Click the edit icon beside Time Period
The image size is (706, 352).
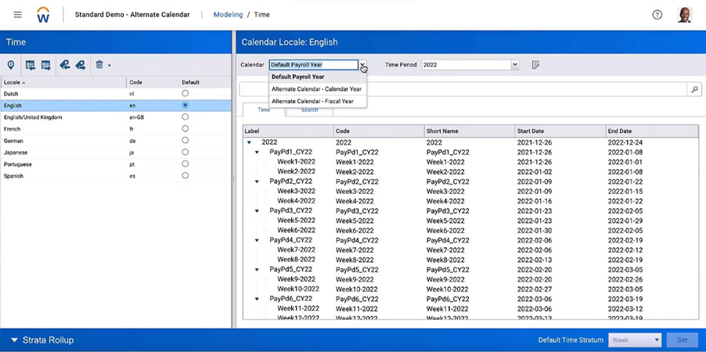535,65
